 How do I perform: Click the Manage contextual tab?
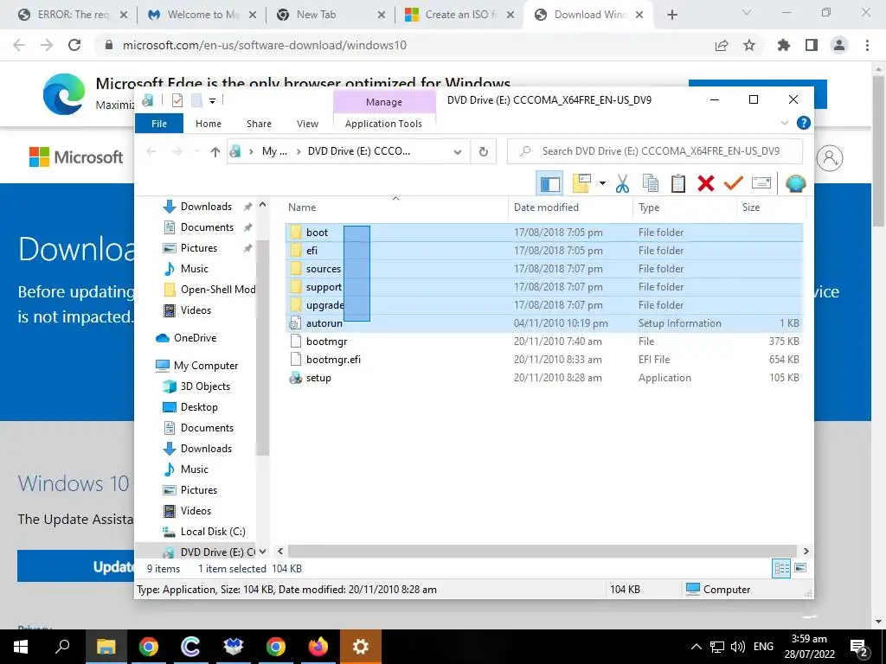tap(384, 102)
